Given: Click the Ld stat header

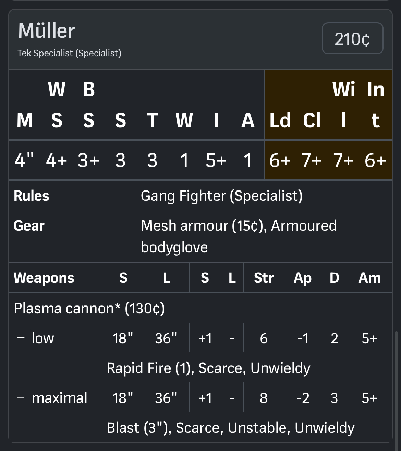Looking at the screenshot, I should tap(280, 120).
